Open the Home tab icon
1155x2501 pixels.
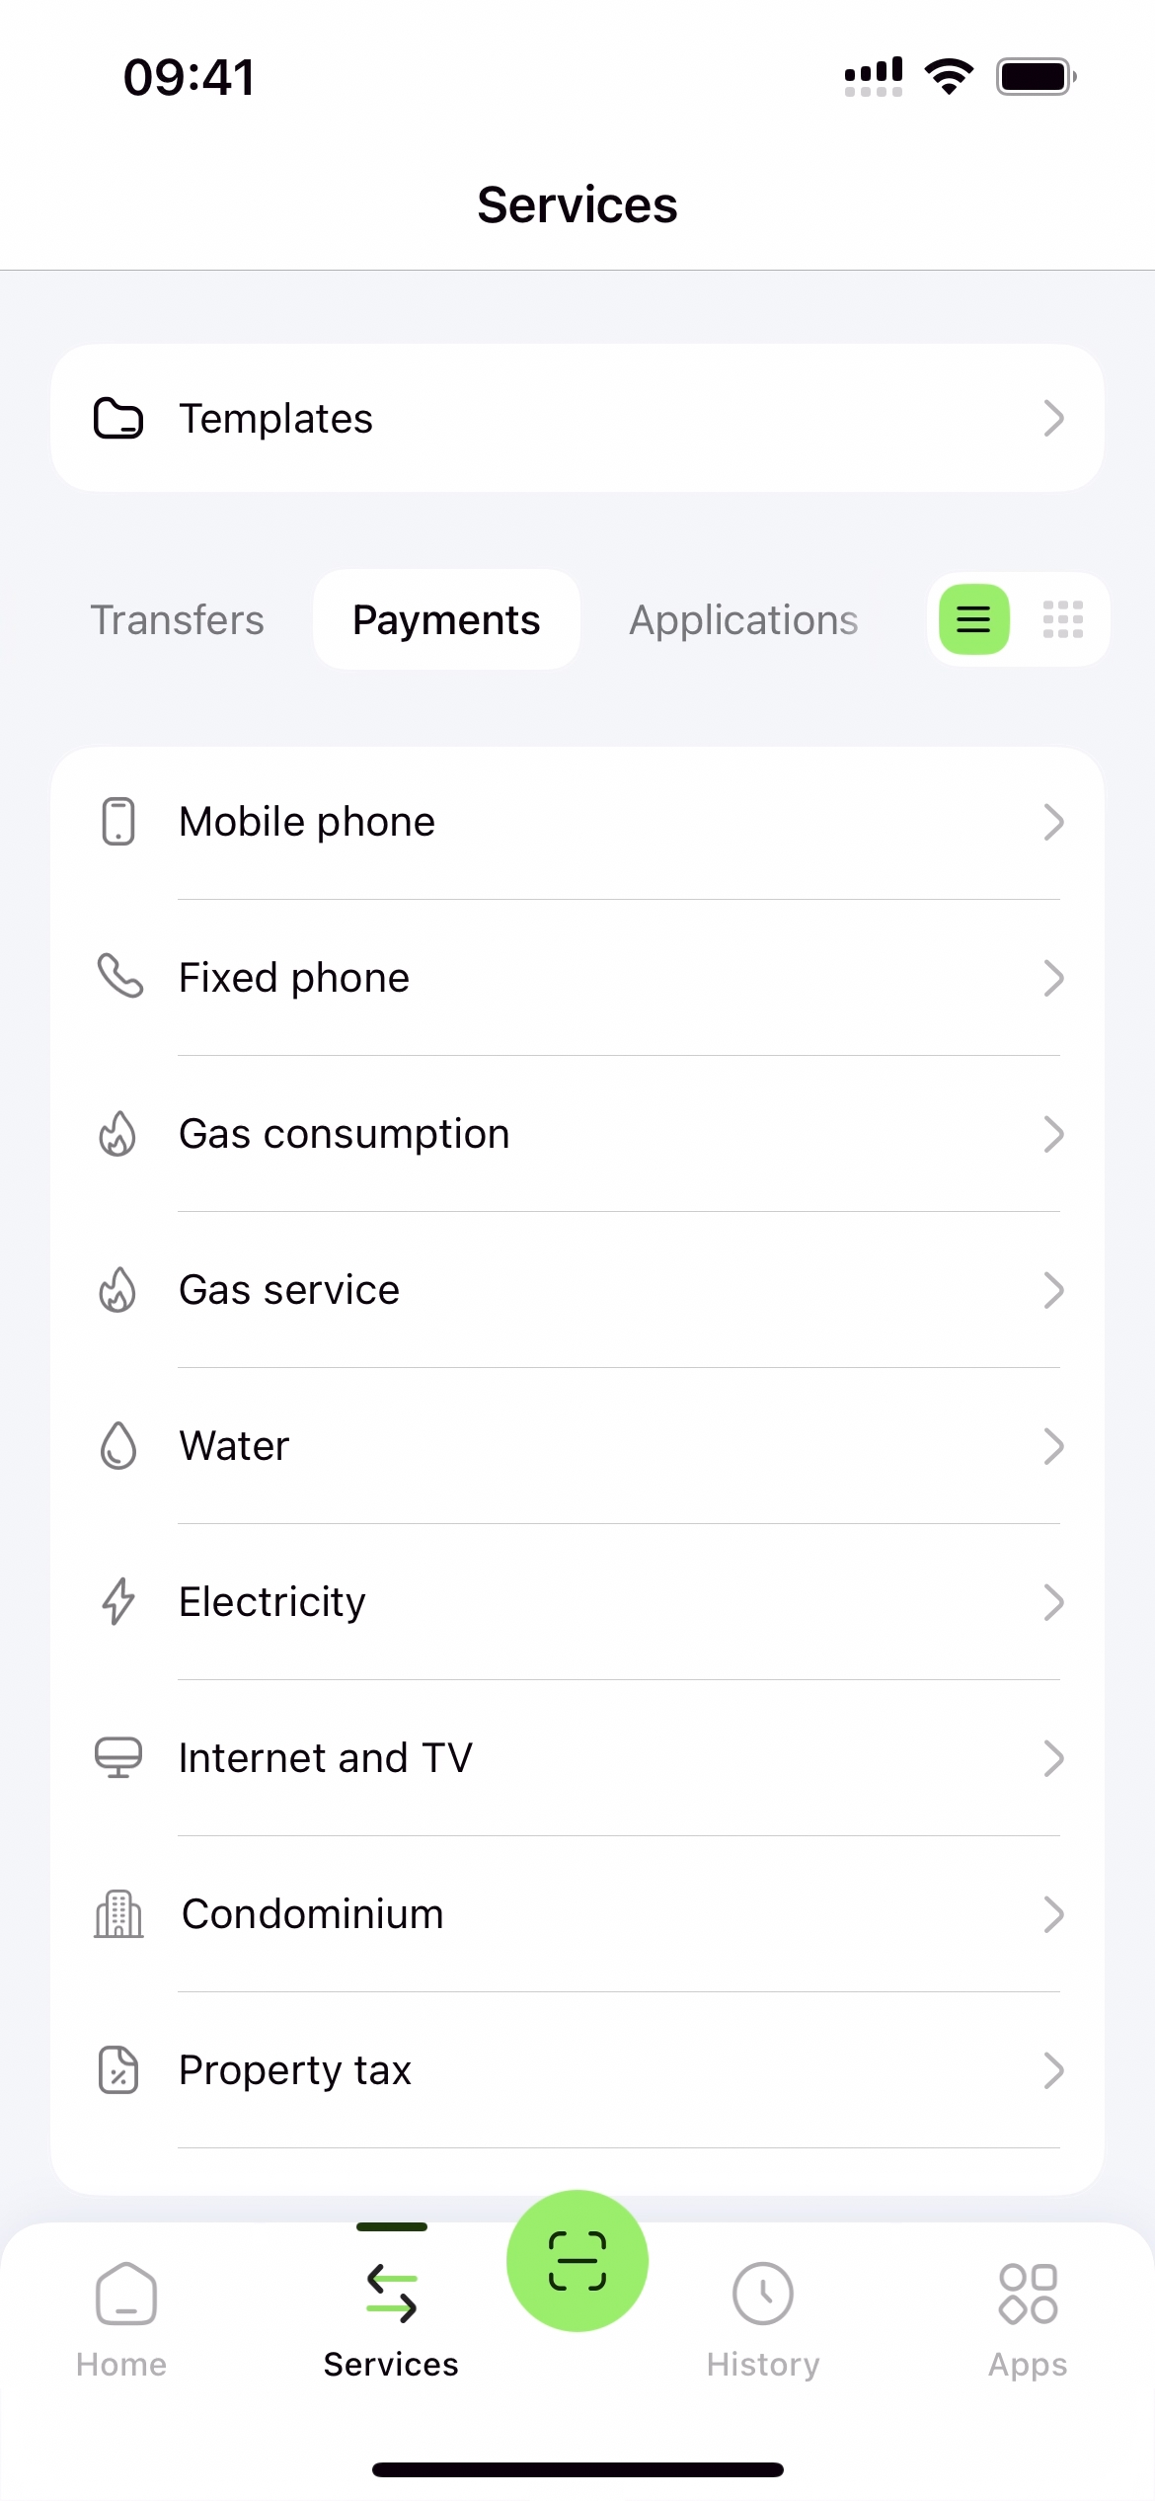(124, 2294)
